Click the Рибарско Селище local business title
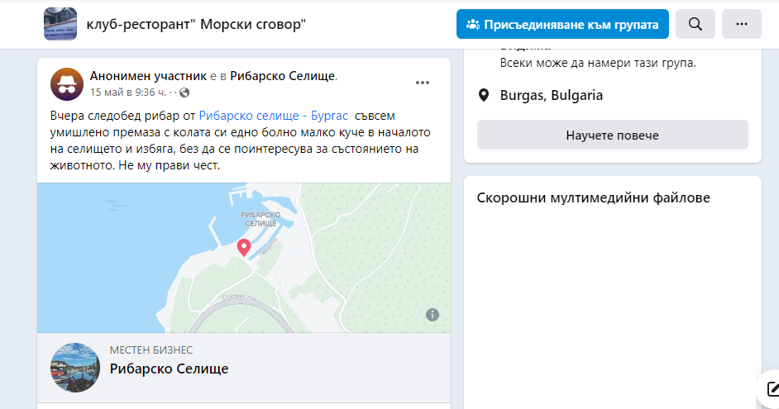This screenshot has width=779, height=409. 169,369
